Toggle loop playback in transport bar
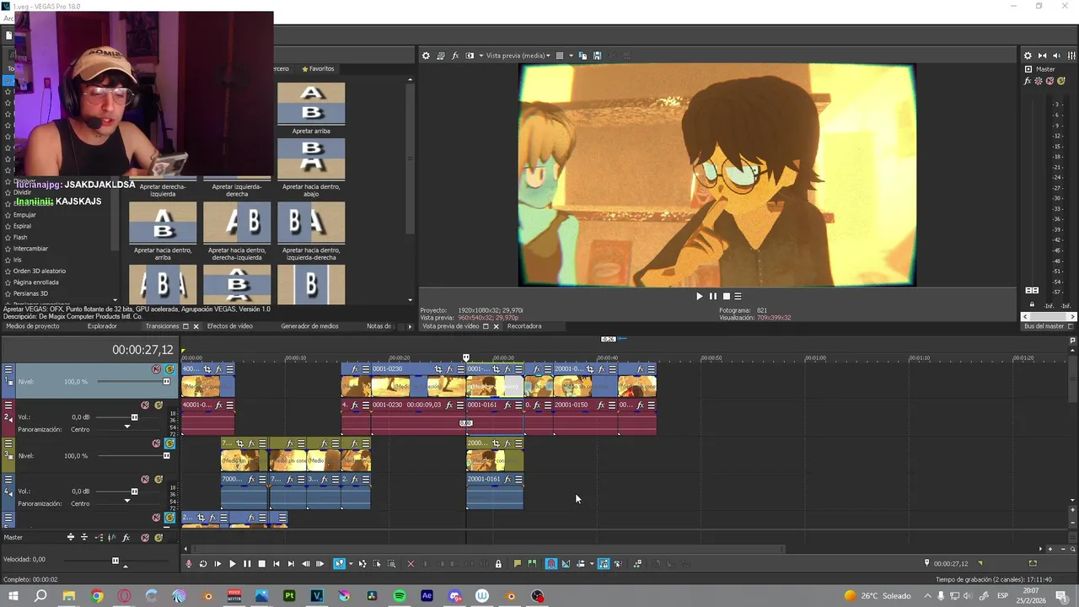The image size is (1079, 607). [203, 564]
